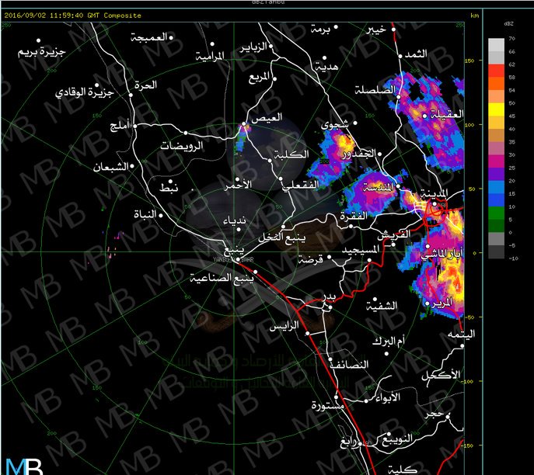Pick the bright green swatch below 10 dBZ

pyautogui.click(x=496, y=213)
